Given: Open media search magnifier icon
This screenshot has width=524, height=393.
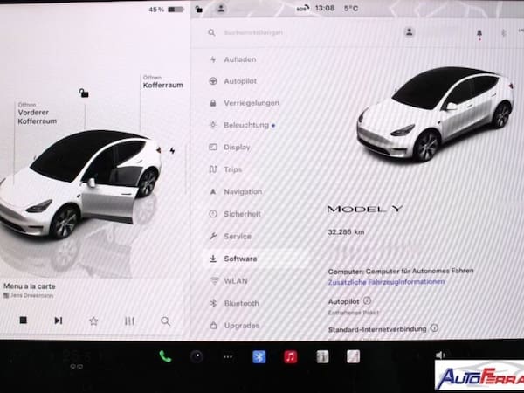Looking at the screenshot, I should point(165,321).
